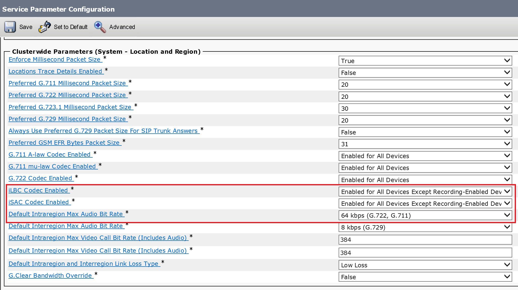The height and width of the screenshot is (290, 518).
Task: Open Enforce Millisecond Packet Size link
Action: click(55, 60)
